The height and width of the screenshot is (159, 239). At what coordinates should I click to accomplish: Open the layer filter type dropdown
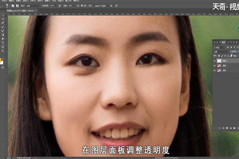point(219,48)
